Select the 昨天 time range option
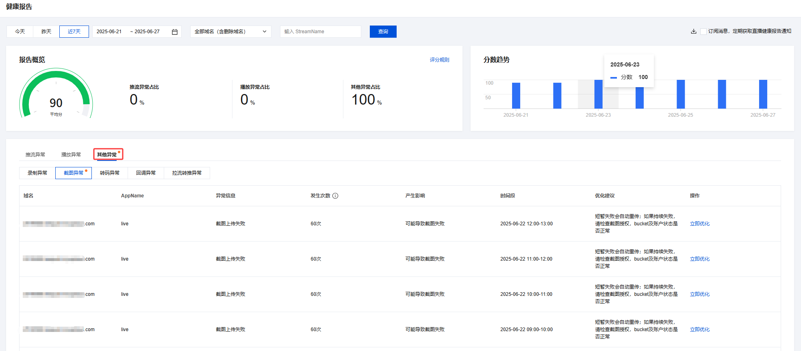The image size is (801, 351). 46,32
